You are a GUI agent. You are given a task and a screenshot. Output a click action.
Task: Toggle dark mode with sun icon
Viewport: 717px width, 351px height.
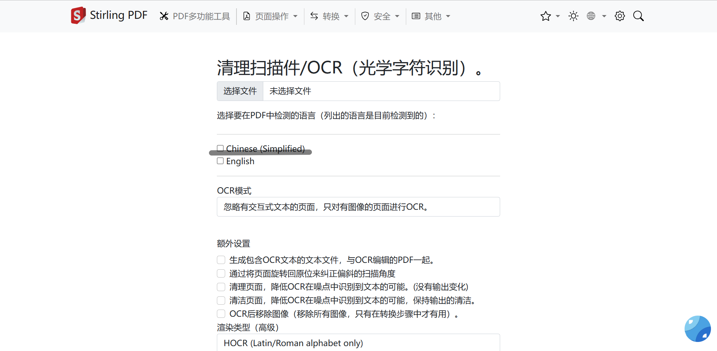click(573, 16)
